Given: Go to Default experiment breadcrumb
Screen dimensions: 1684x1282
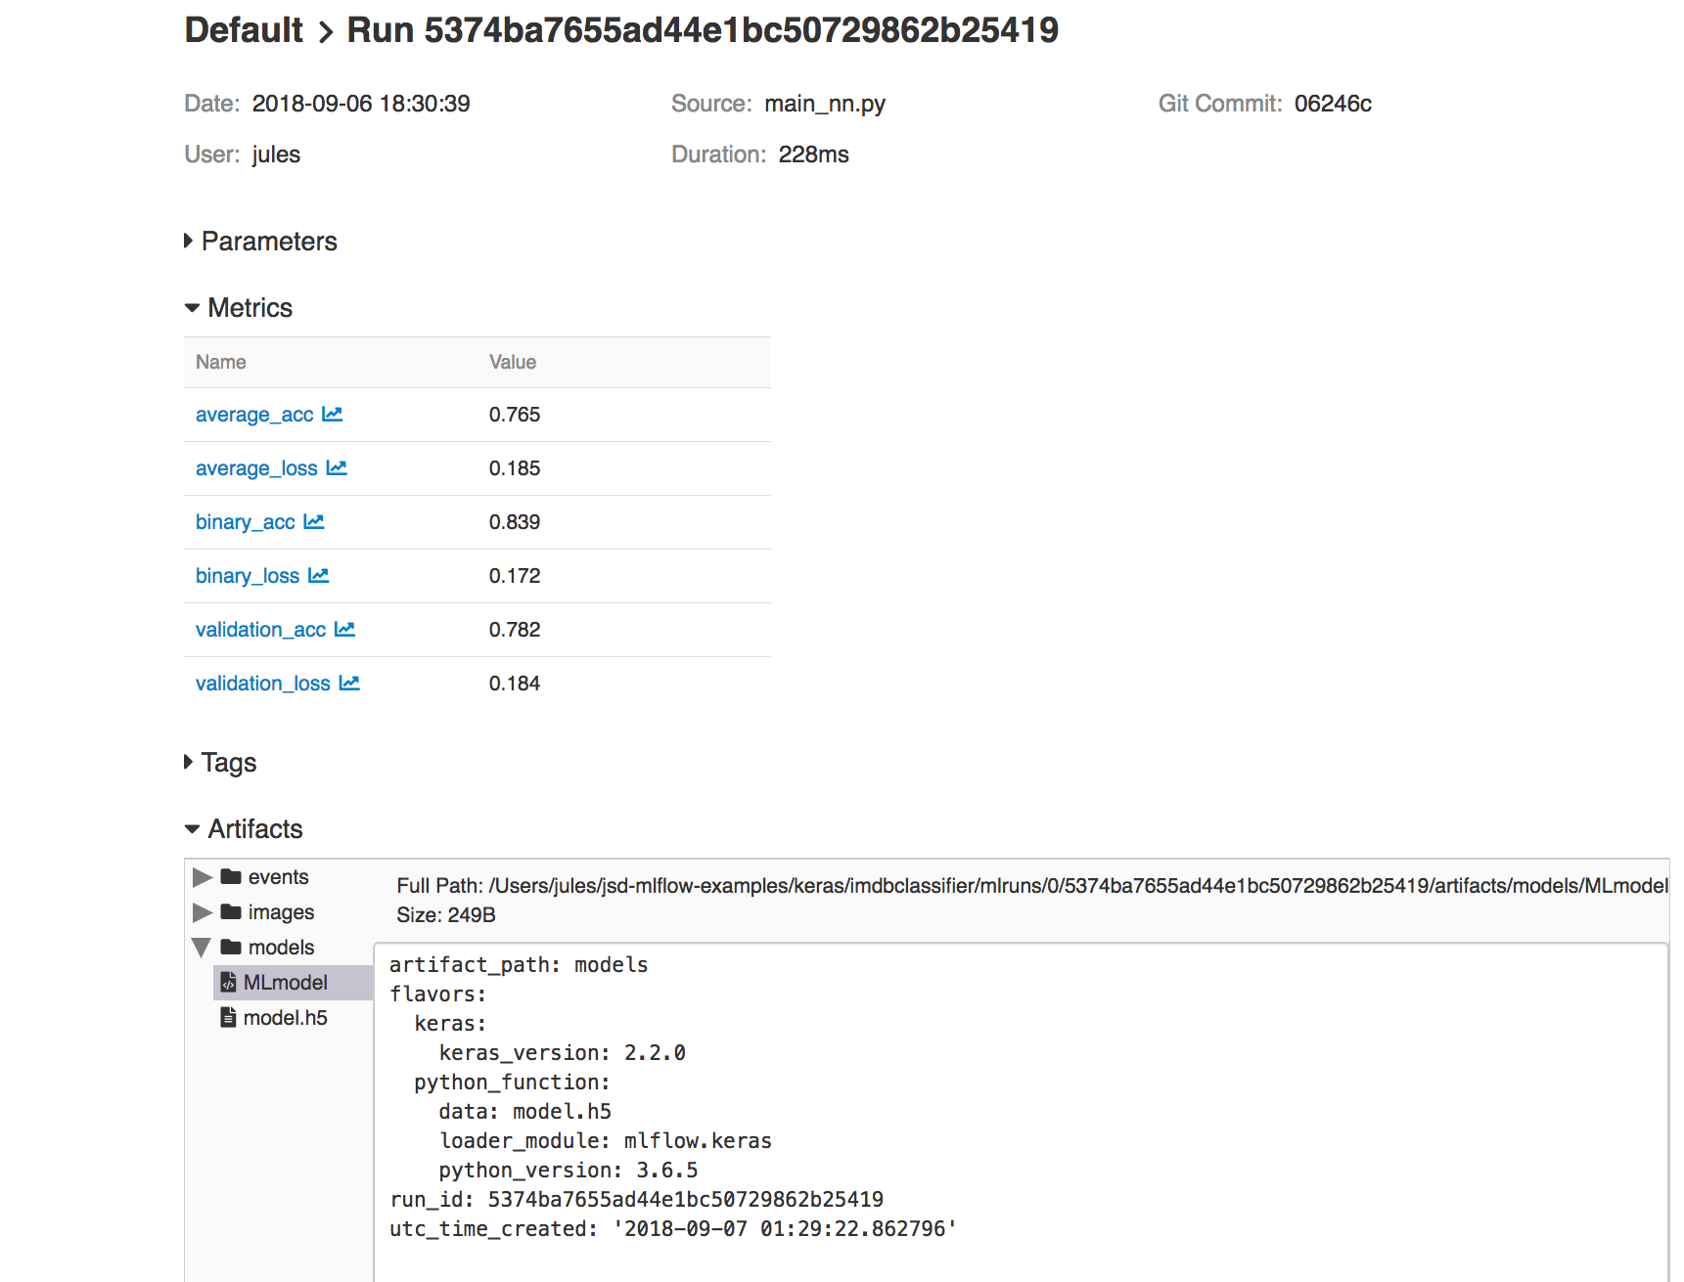Looking at the screenshot, I should (244, 30).
